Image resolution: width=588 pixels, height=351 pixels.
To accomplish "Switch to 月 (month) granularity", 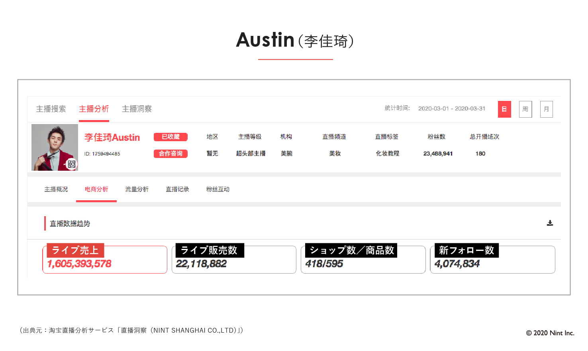I will coord(546,109).
